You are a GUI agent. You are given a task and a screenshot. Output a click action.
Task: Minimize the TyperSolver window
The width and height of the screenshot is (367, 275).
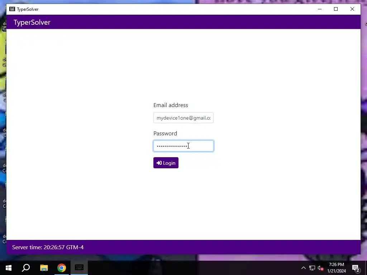(x=320, y=9)
